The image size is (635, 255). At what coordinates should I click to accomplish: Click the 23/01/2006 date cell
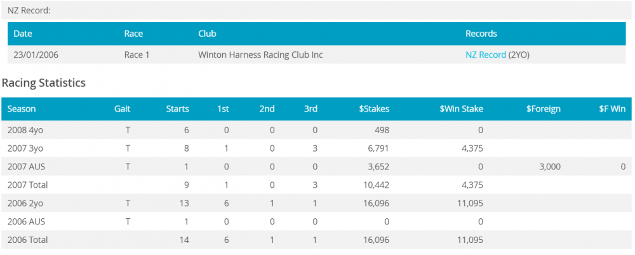(36, 55)
